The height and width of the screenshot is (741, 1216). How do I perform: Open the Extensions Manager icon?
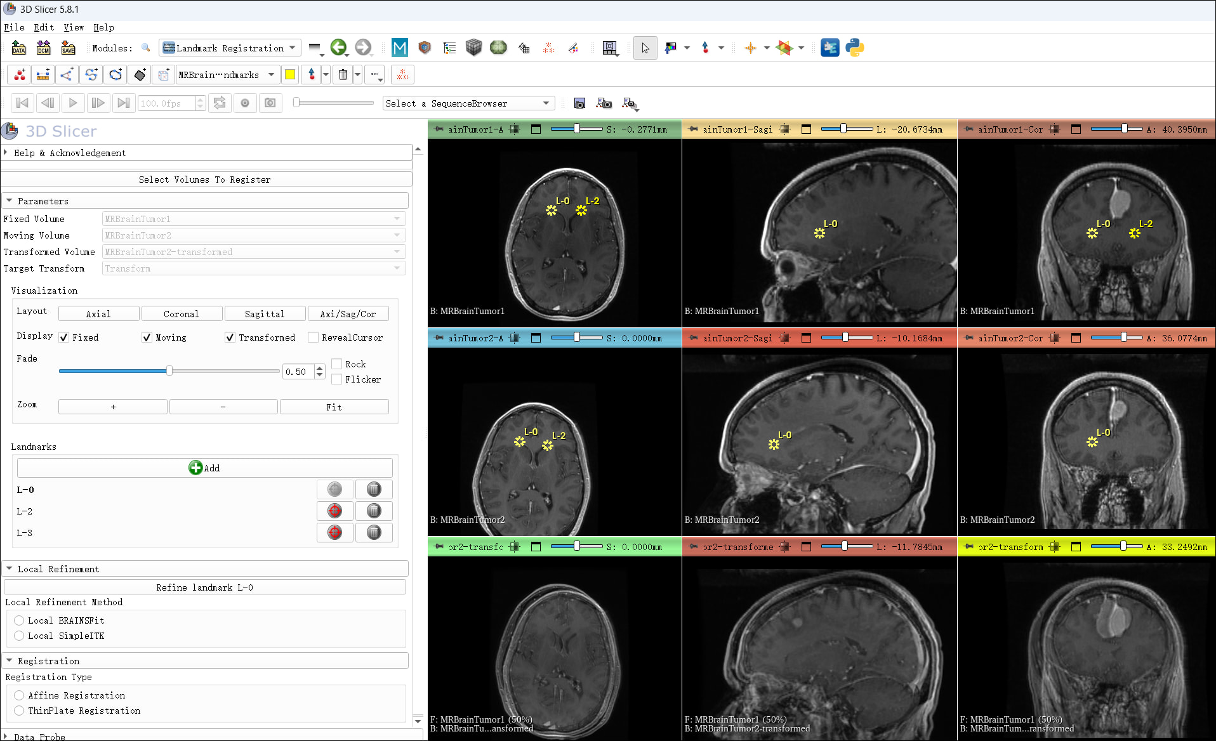pyautogui.click(x=829, y=48)
